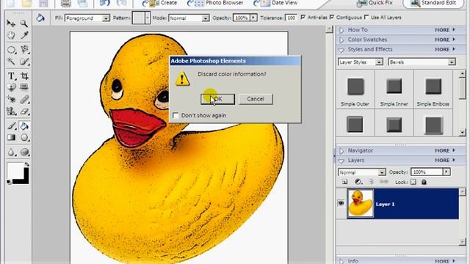
Task: Select the Hand tool
Action: tap(11, 36)
